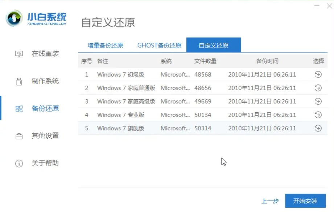The height and width of the screenshot is (212, 334).
Task: Choose restore icon for Windows 7 专业版
Action: 318,115
